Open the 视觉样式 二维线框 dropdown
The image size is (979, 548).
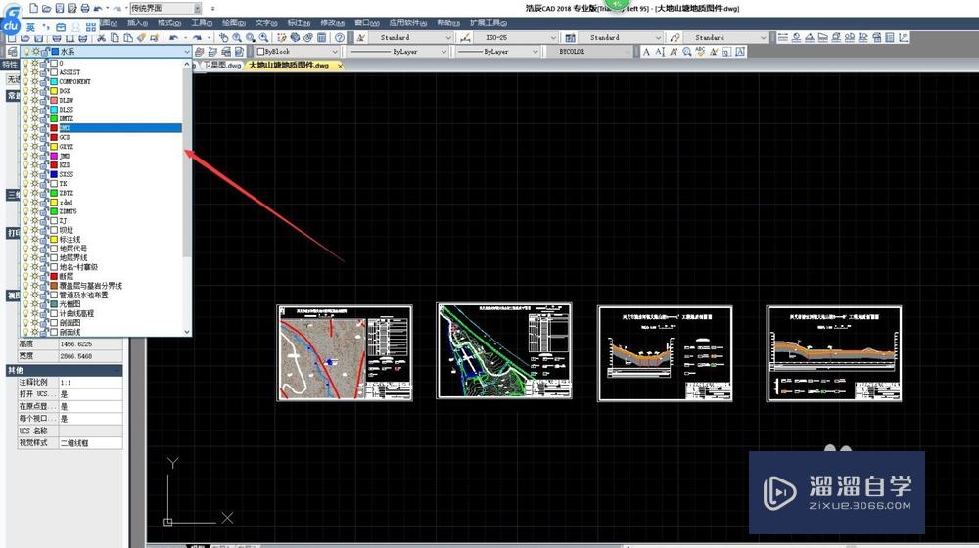(90, 443)
